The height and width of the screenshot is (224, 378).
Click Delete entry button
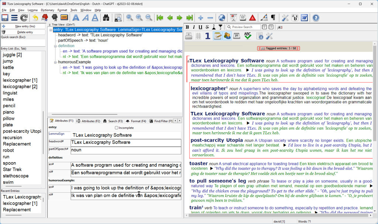(x=23, y=32)
